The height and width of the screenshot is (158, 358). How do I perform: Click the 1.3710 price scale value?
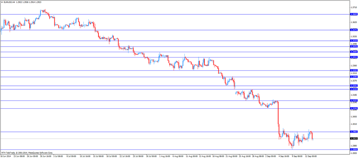(354, 8)
